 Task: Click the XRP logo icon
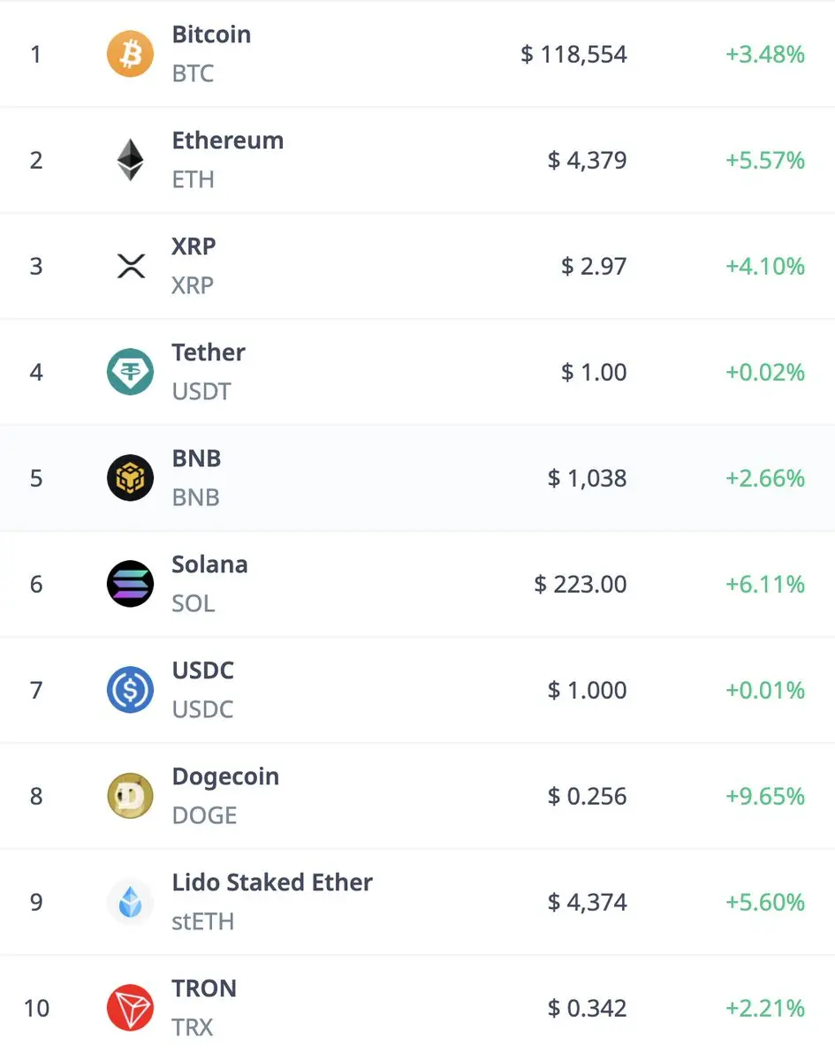tap(130, 266)
